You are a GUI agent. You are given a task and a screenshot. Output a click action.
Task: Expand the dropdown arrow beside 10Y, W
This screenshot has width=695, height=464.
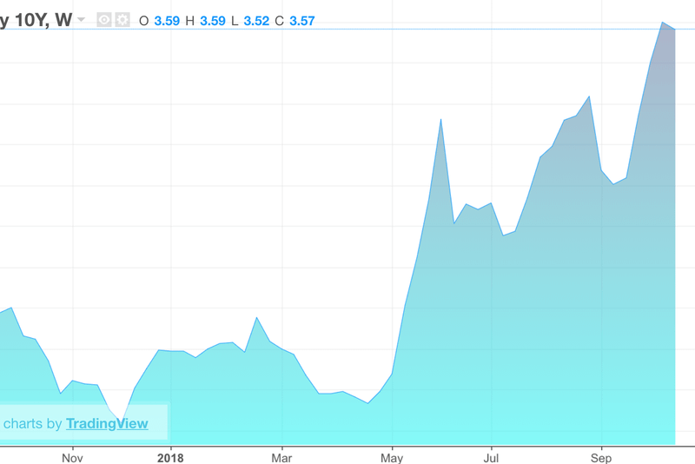(81, 19)
